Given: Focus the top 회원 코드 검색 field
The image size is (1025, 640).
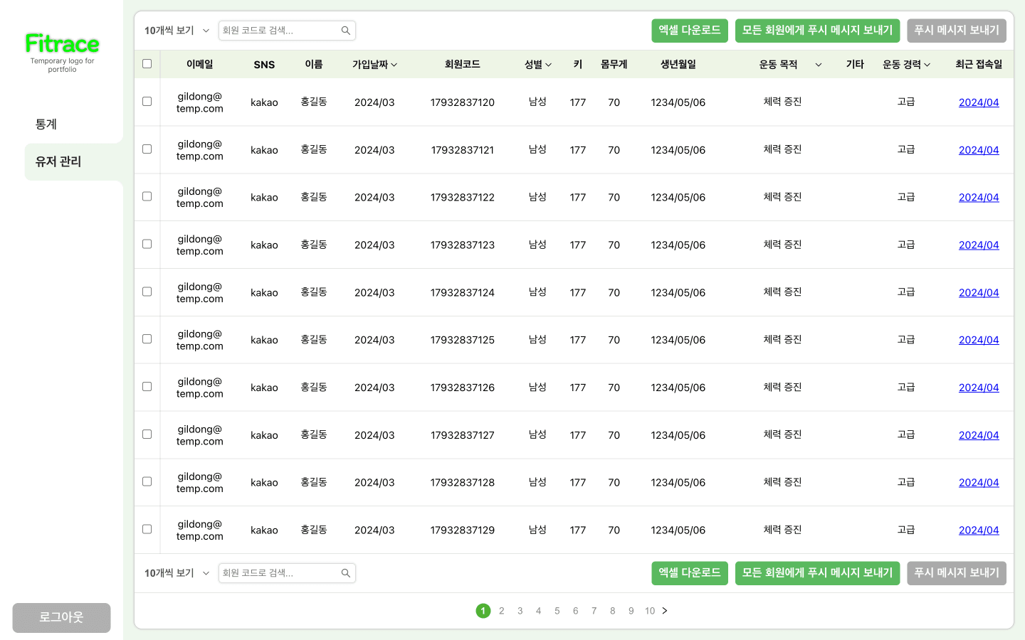Looking at the screenshot, I should [279, 31].
